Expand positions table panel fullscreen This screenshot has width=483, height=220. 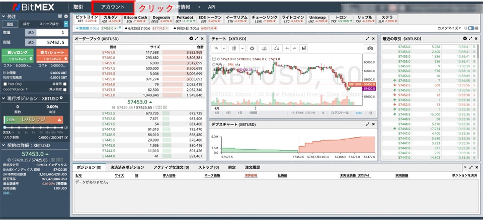[x=471, y=167]
